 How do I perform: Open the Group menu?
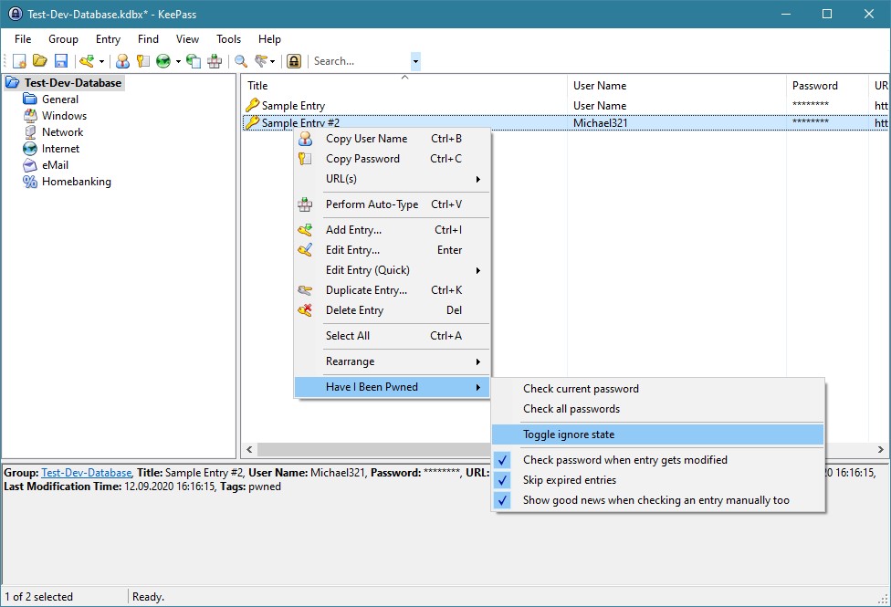tap(63, 38)
